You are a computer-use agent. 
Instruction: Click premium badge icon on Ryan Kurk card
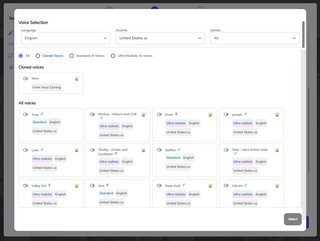pos(210,186)
